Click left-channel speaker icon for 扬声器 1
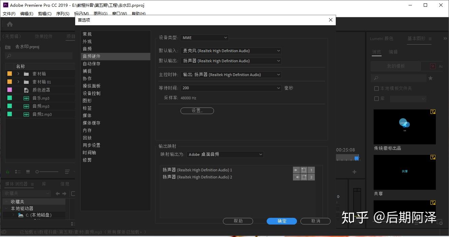The width and height of the screenshot is (449, 237). [x=296, y=170]
